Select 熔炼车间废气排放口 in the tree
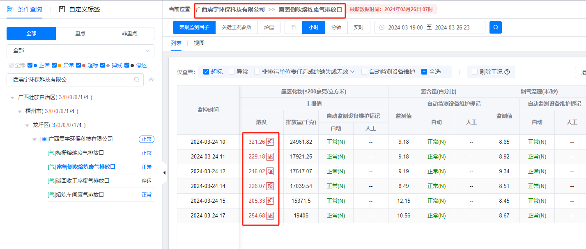The image size is (586, 249). click(x=76, y=195)
